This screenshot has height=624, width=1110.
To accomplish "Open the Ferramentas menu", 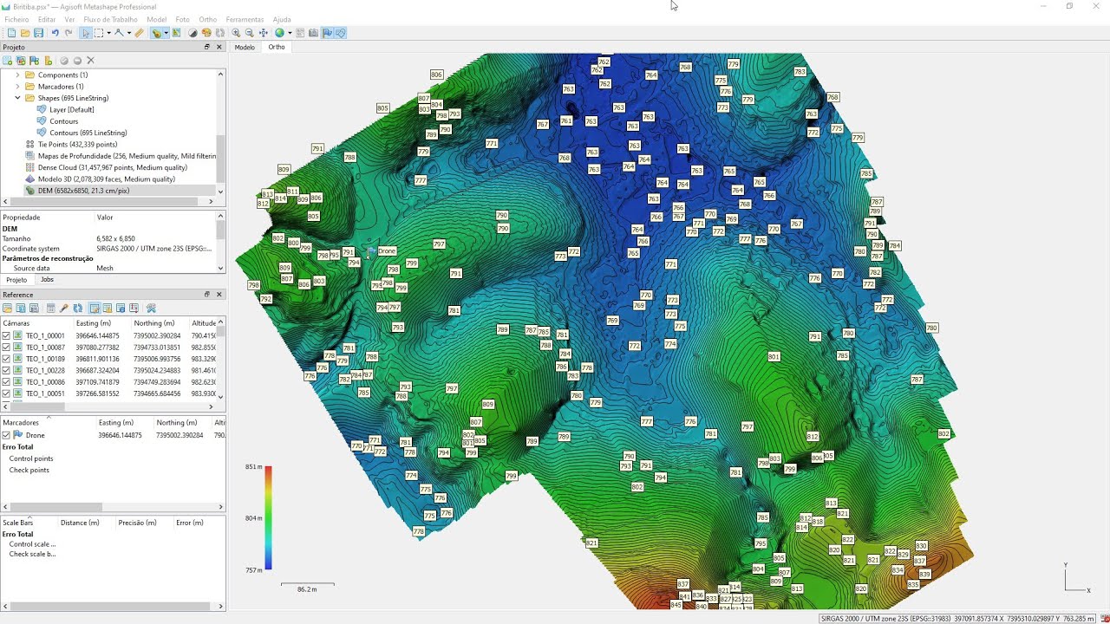I will coord(245,19).
